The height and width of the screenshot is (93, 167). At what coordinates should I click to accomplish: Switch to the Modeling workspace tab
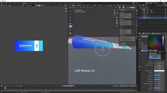[x=29, y=3]
